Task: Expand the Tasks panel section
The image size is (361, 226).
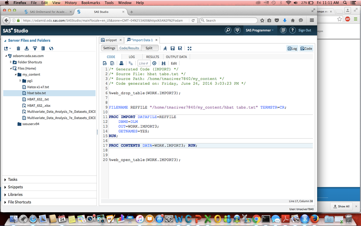Action: pyautogui.click(x=13, y=179)
